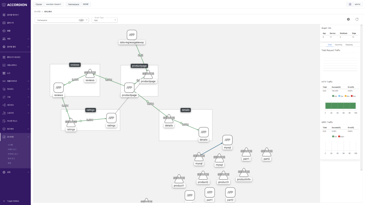This screenshot has height=205, width=365.
Task: Open the 스토리지 storage icon
Action: pos(4,113)
